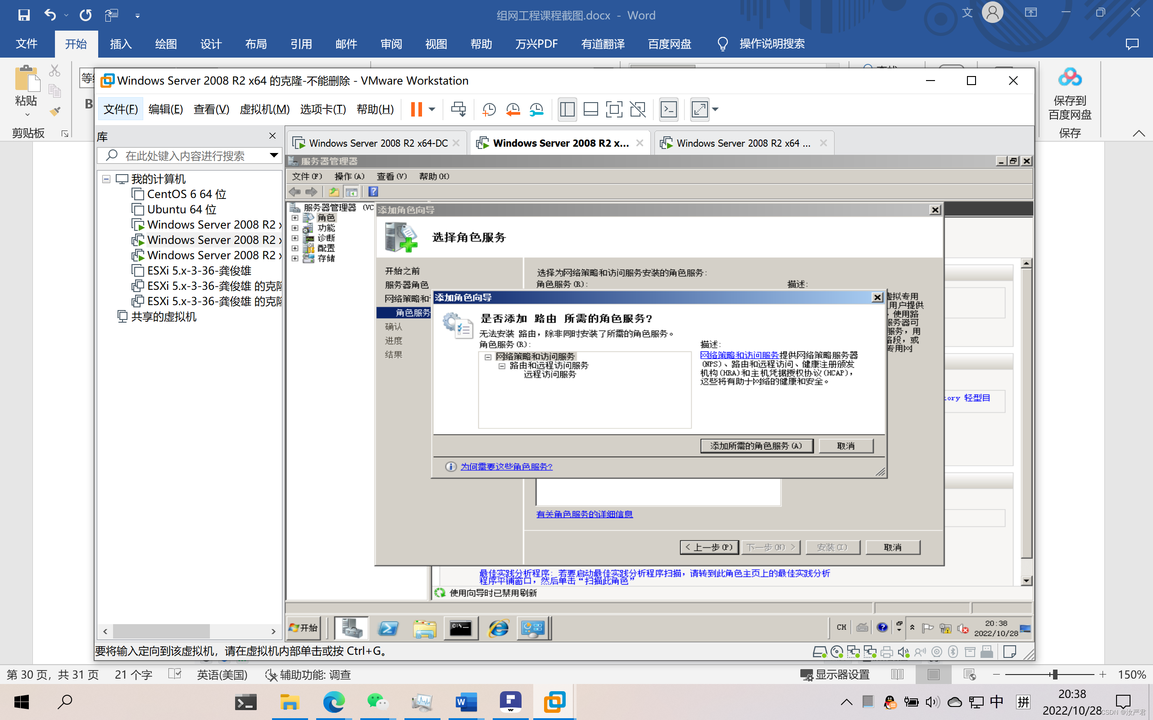Open Internet Explorer in guest taskbar
1153x720 pixels.
(499, 629)
